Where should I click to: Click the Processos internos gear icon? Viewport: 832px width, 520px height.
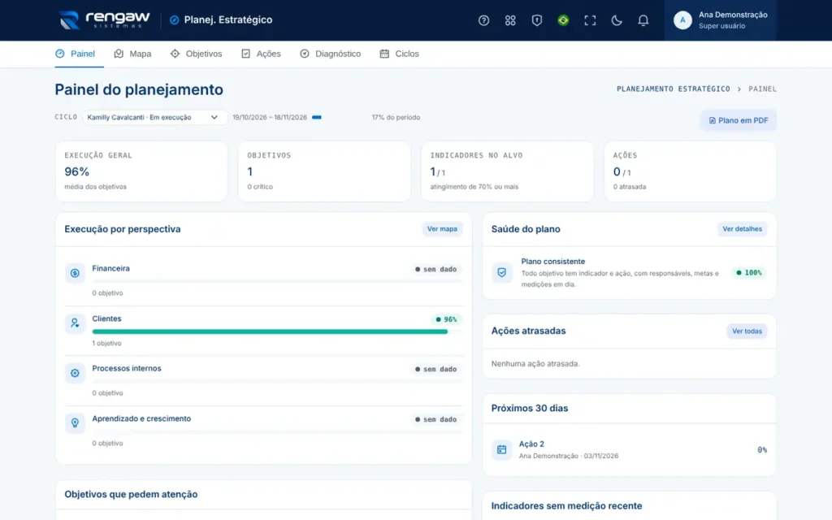[75, 373]
